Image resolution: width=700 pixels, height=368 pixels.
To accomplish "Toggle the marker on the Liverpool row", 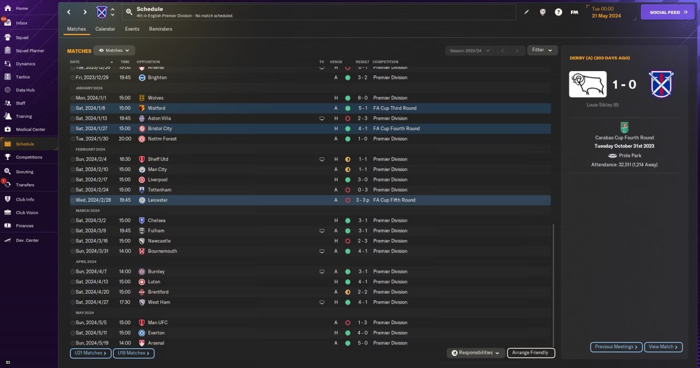I will 73,179.
